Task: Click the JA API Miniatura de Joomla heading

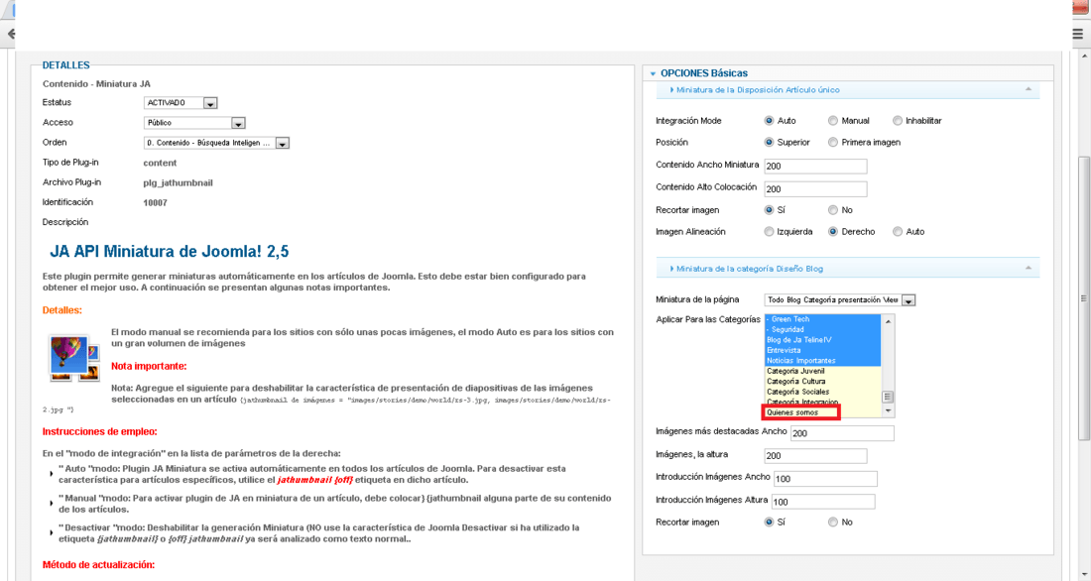Action: click(169, 251)
